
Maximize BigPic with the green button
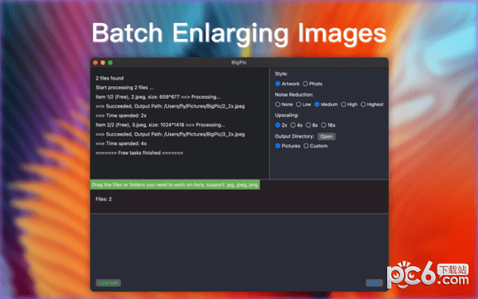(111, 62)
